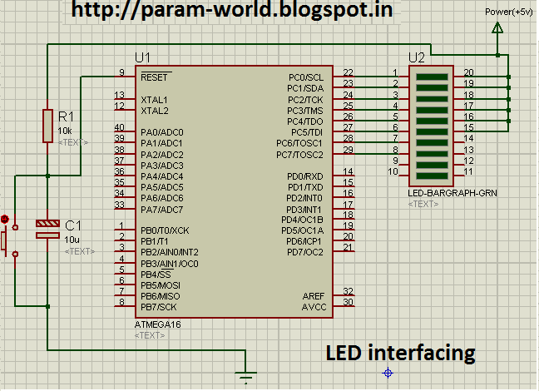Click pin number 29 beside PC7/TOSC2

coord(348,150)
